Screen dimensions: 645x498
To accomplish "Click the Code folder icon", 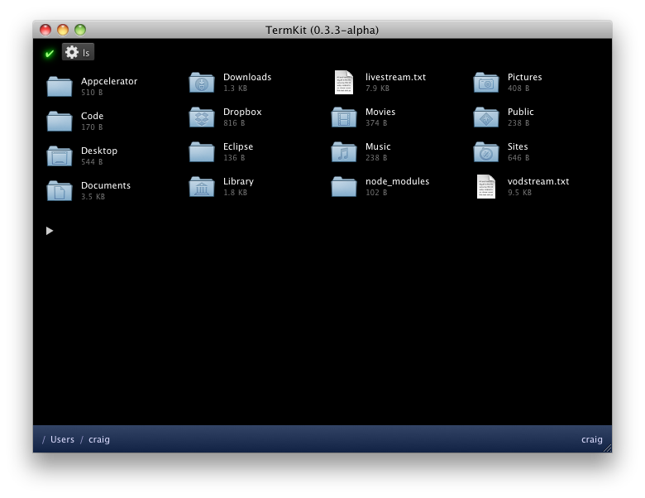I will pos(60,121).
